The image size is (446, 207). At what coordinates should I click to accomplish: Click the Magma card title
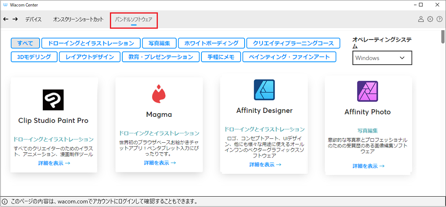(x=159, y=114)
